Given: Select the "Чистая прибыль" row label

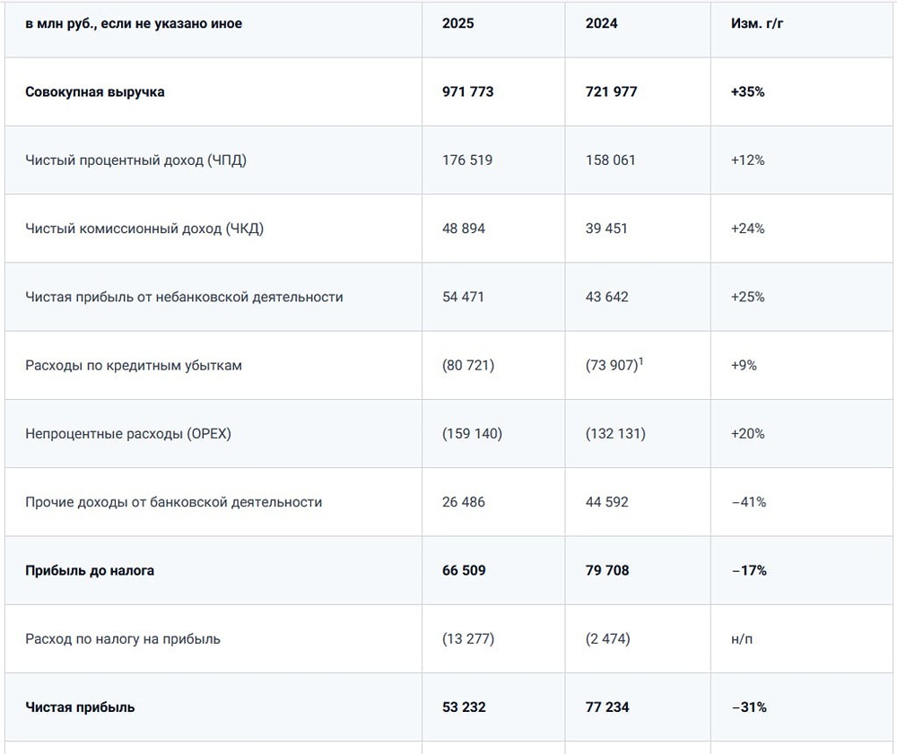Looking at the screenshot, I should [x=80, y=707].
